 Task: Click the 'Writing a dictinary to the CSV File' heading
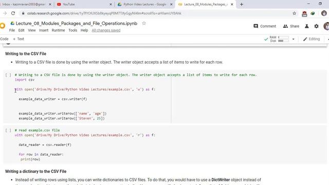(35, 171)
